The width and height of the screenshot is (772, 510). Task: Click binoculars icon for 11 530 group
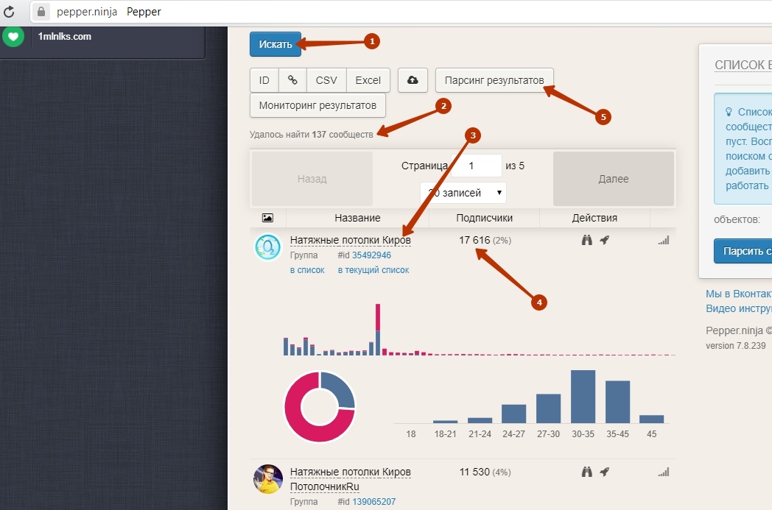point(586,472)
